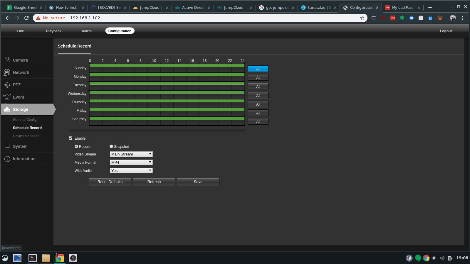Bookmark page with the star icon
Screen dimensions: 470x264
(362, 18)
